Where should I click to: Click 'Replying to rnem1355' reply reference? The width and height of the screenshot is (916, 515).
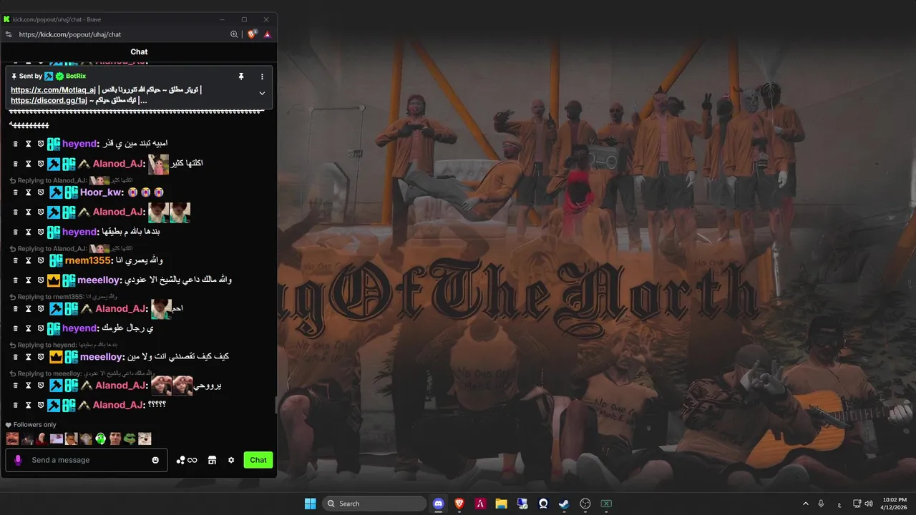[63, 297]
